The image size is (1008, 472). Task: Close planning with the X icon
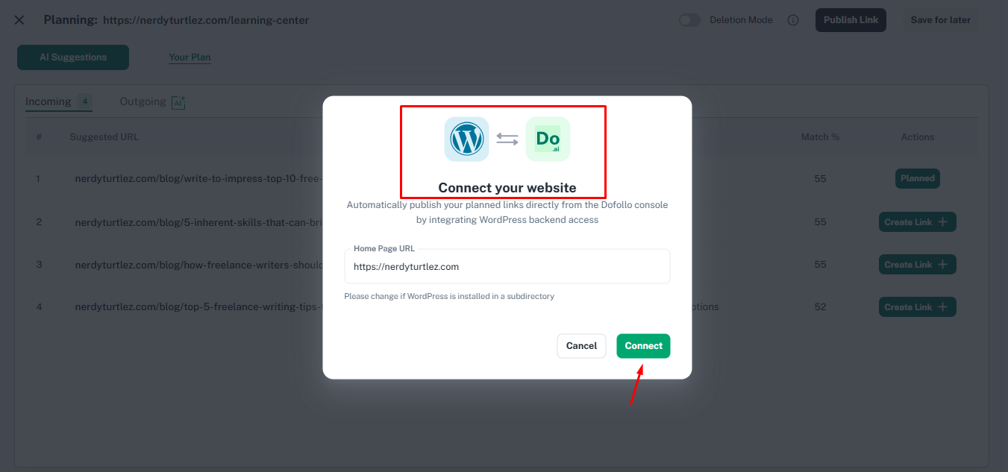(19, 20)
